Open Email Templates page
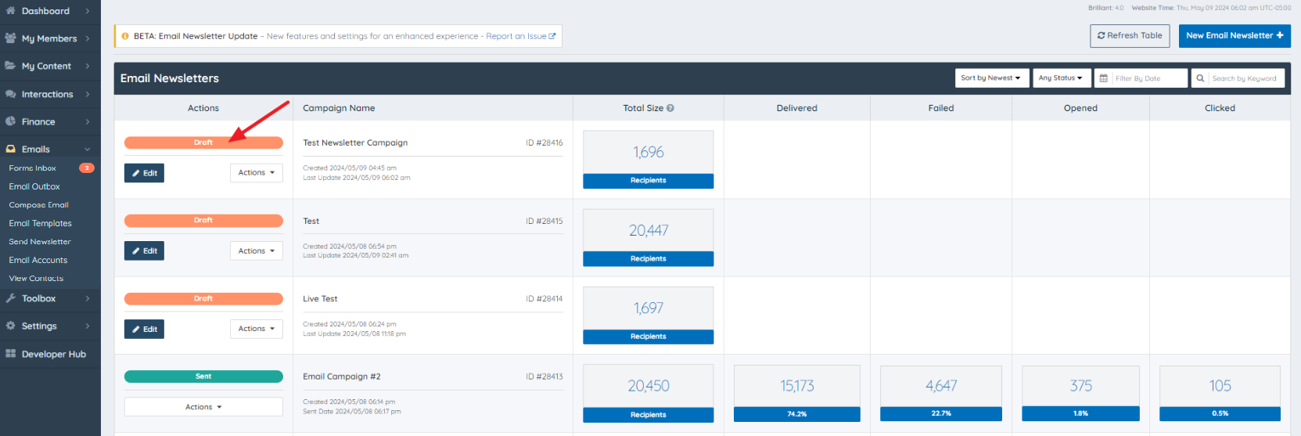 41,223
